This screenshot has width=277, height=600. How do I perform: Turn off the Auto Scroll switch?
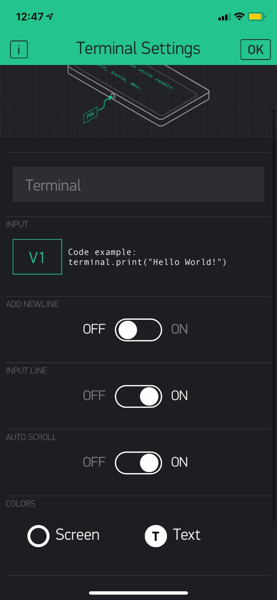(x=138, y=463)
